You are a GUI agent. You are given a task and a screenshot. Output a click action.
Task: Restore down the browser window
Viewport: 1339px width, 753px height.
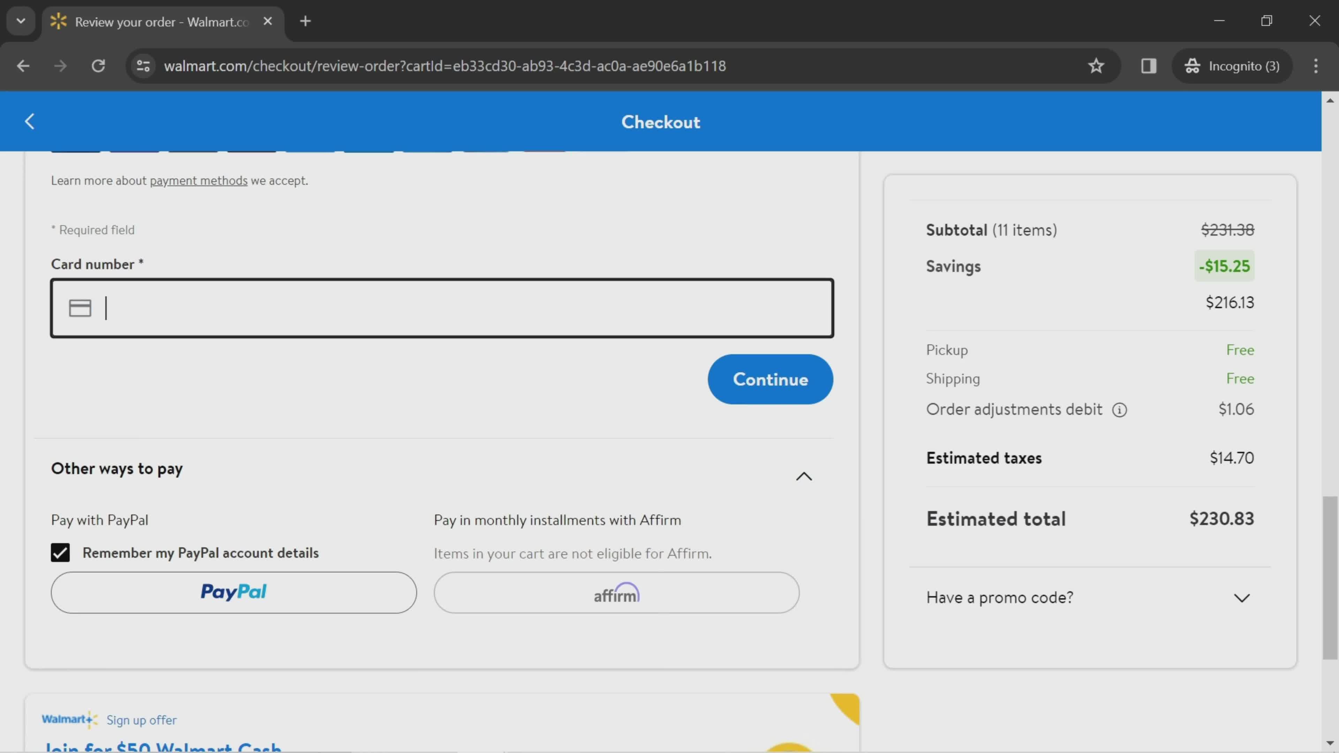pos(1267,21)
